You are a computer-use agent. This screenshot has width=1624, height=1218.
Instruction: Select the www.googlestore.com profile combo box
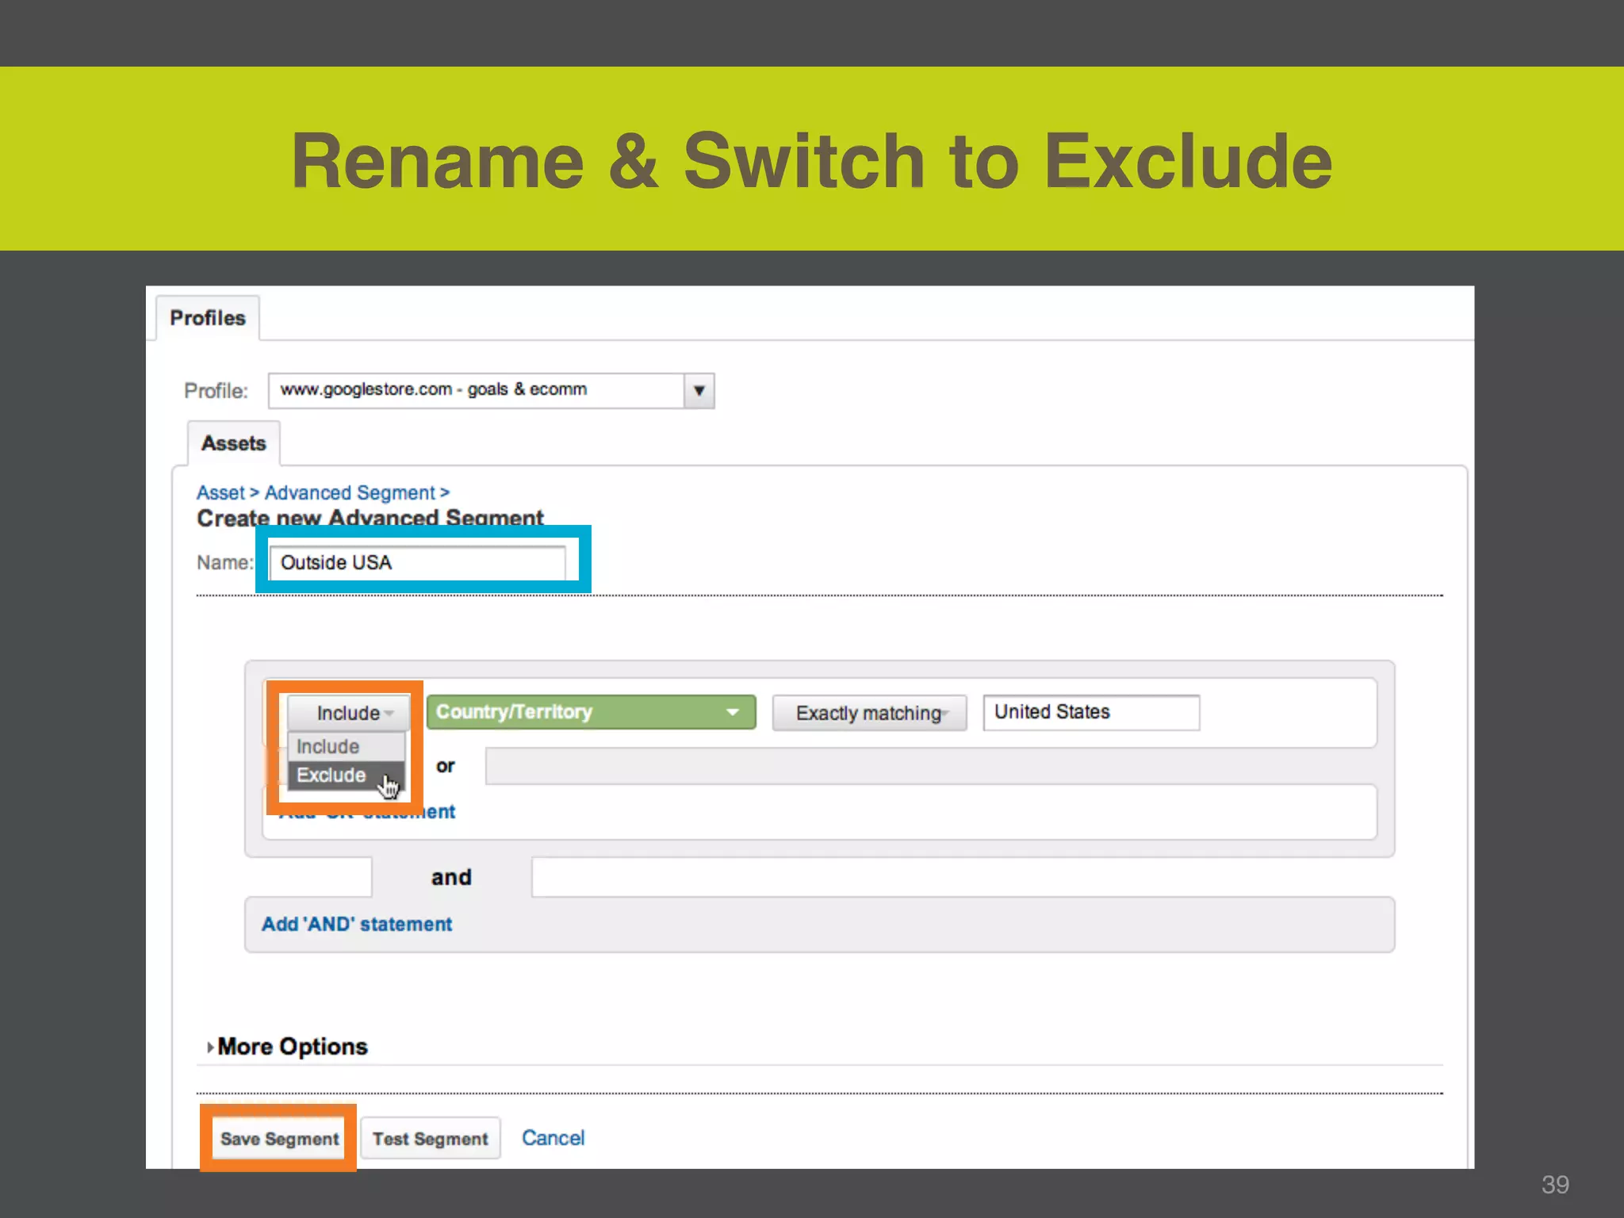(491, 390)
